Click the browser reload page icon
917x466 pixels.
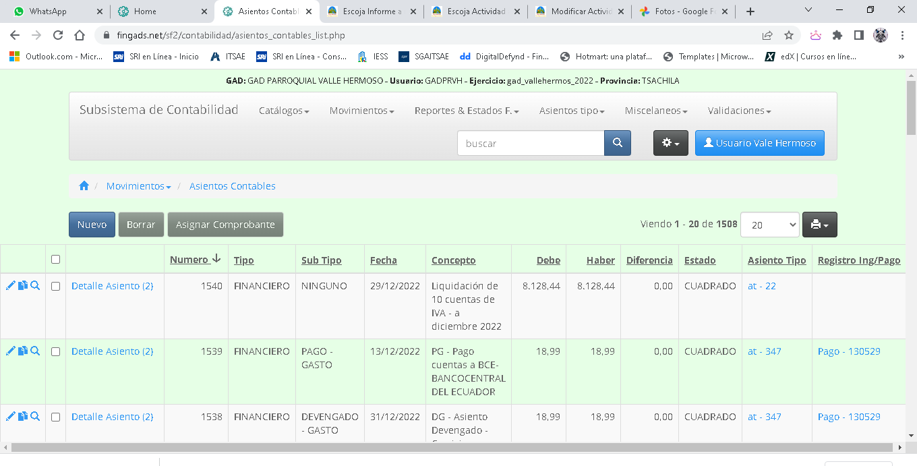tap(58, 35)
